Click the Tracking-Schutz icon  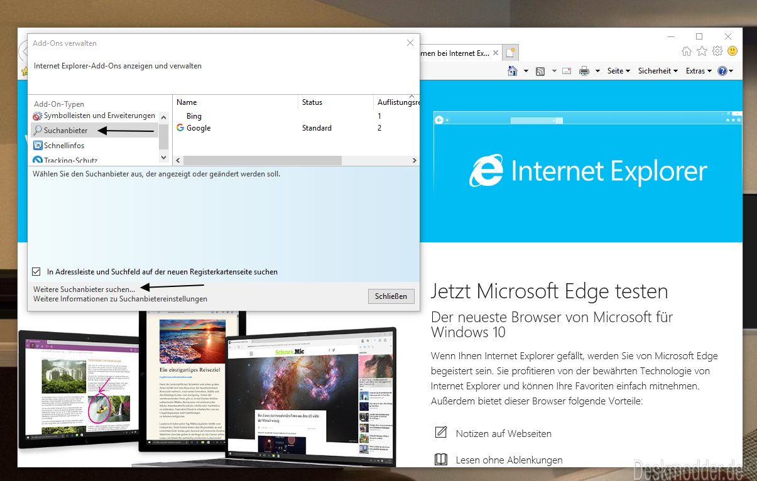click(38, 161)
